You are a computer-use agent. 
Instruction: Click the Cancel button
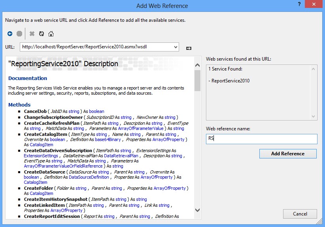(x=300, y=214)
